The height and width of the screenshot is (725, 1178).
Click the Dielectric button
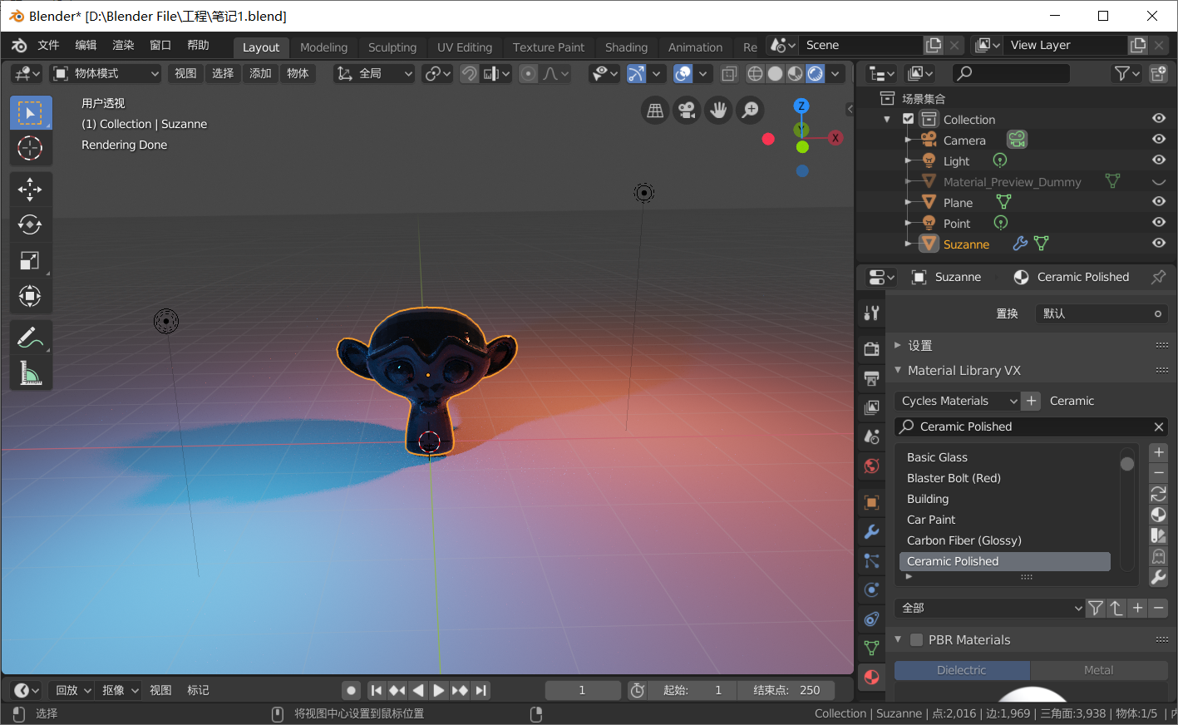pos(962,670)
